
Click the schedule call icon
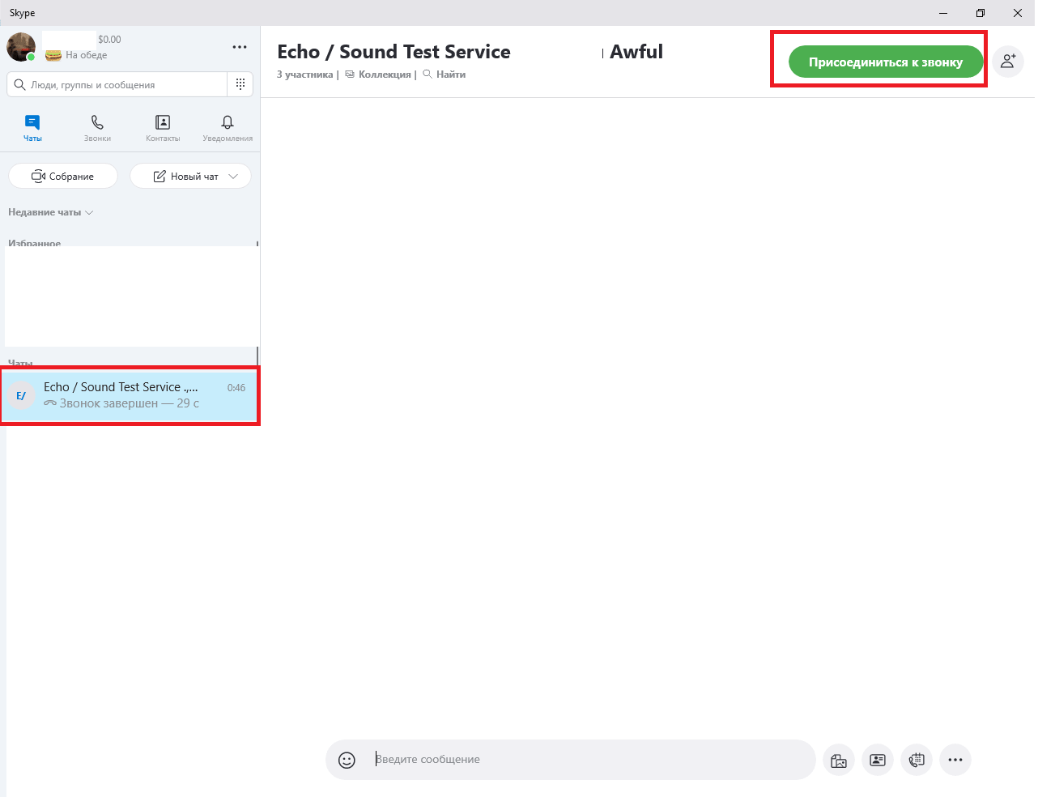917,760
